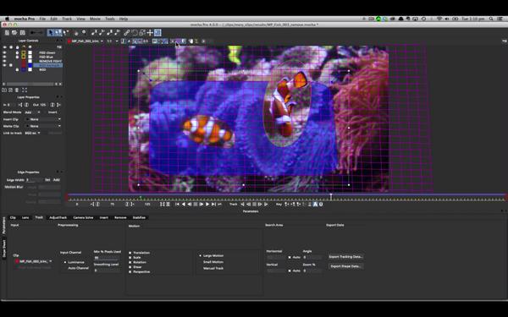Viewport: 508px width, 317px height.
Task: Toggle the Autokey A button
Action: point(315,205)
